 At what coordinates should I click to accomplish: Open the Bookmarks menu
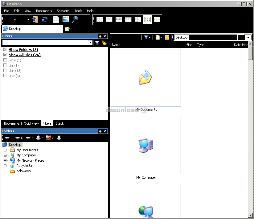pos(43,11)
